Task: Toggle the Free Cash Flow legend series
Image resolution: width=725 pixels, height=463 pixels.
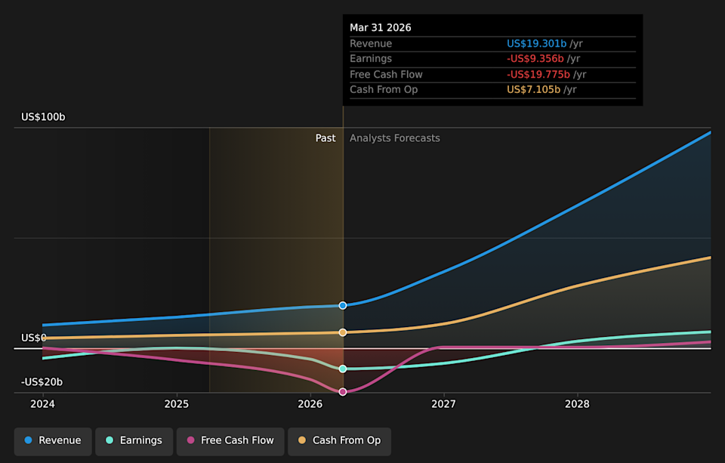Action: (x=230, y=440)
